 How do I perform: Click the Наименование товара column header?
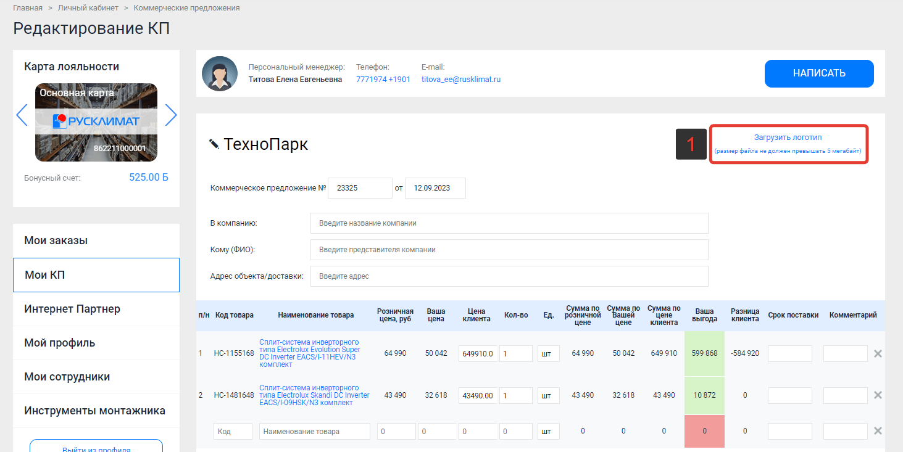pyautogui.click(x=316, y=315)
